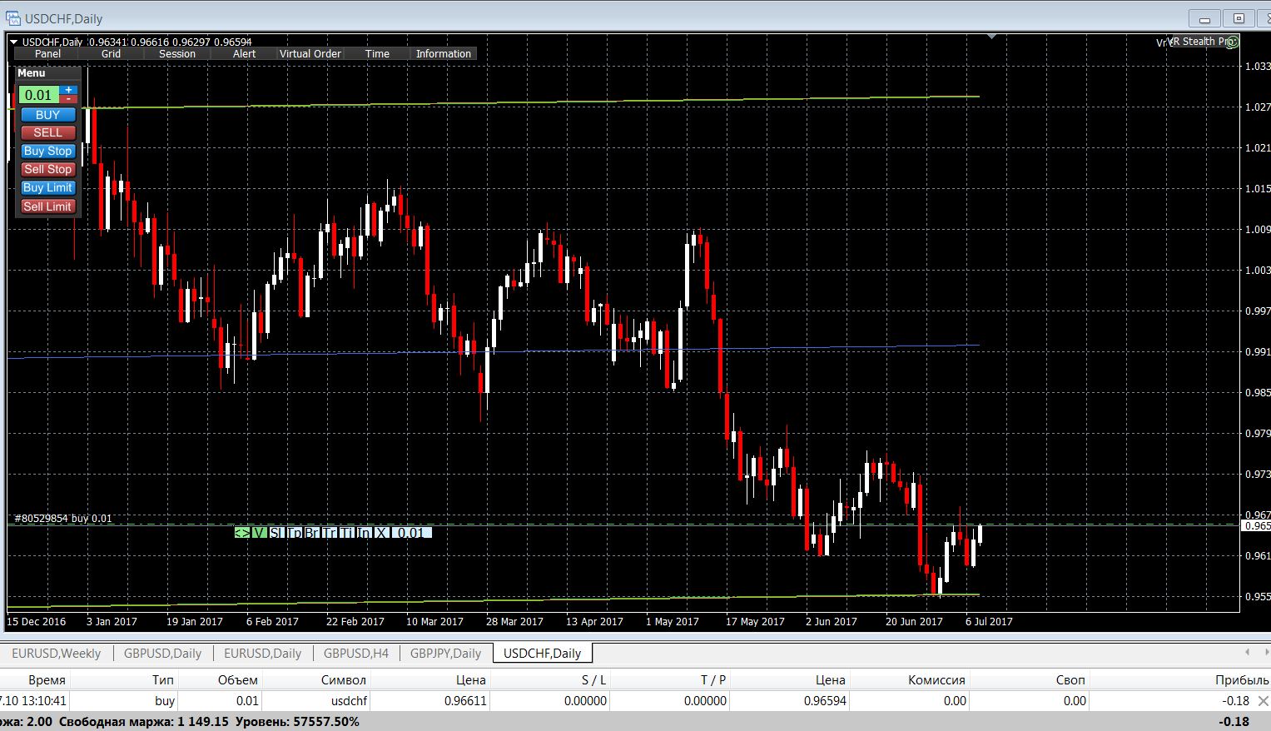Screen dimensions: 1271x731
Task: Click the blue BUY button
Action: pyautogui.click(x=47, y=115)
